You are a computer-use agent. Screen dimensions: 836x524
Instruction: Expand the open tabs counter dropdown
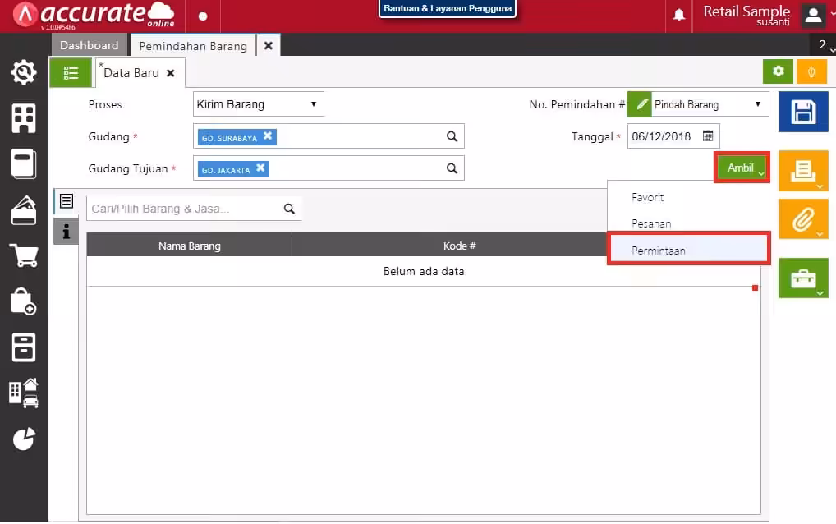(825, 45)
